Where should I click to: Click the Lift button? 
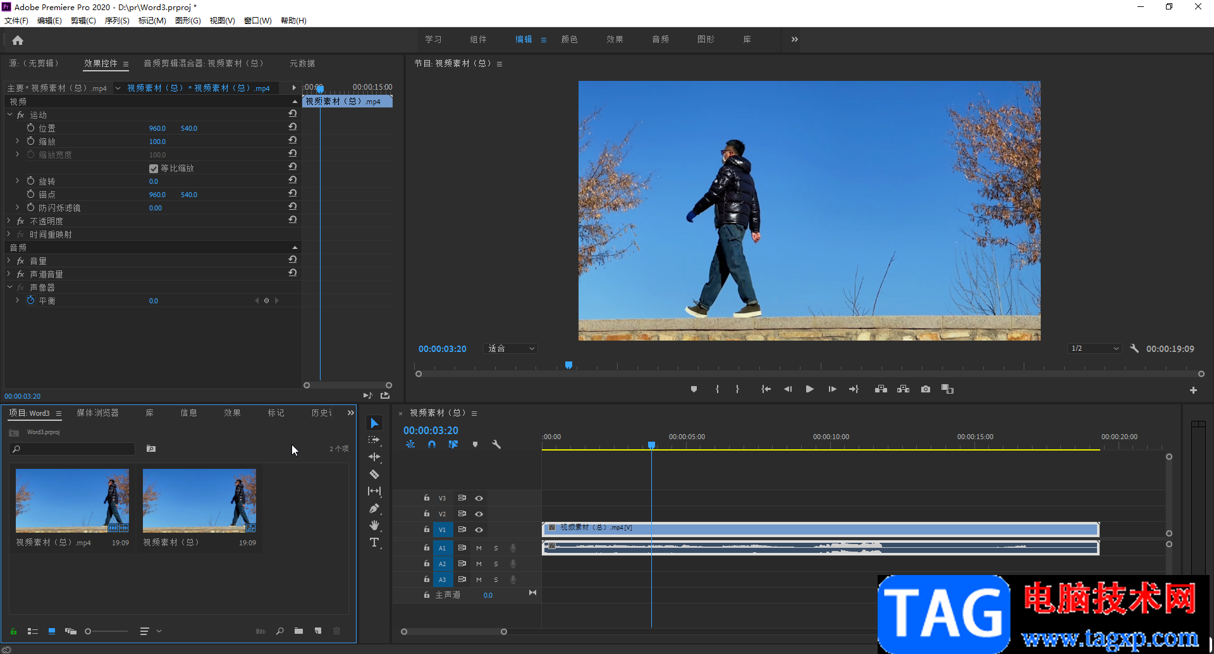pos(881,389)
